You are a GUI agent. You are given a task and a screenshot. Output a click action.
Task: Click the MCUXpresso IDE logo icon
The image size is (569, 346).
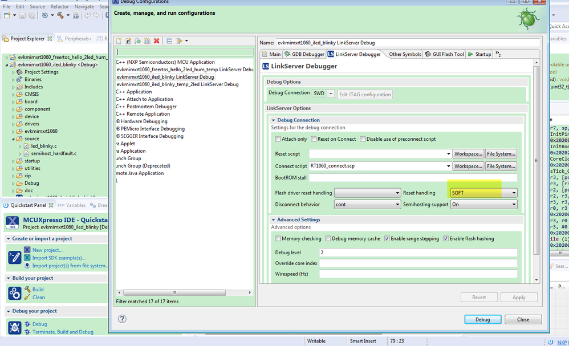13,222
